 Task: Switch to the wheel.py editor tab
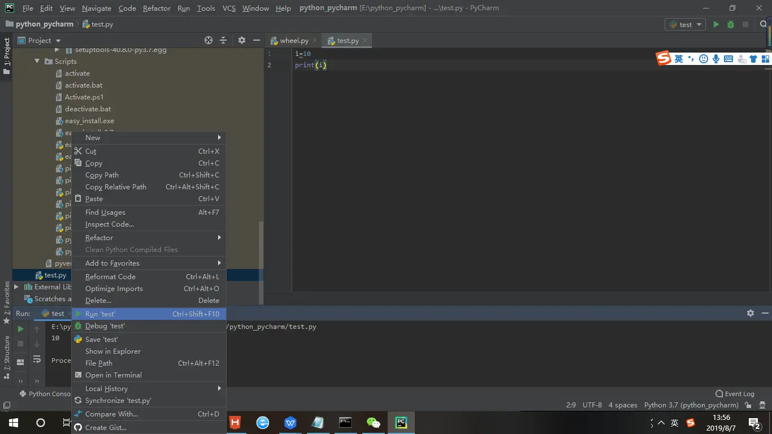(x=293, y=41)
